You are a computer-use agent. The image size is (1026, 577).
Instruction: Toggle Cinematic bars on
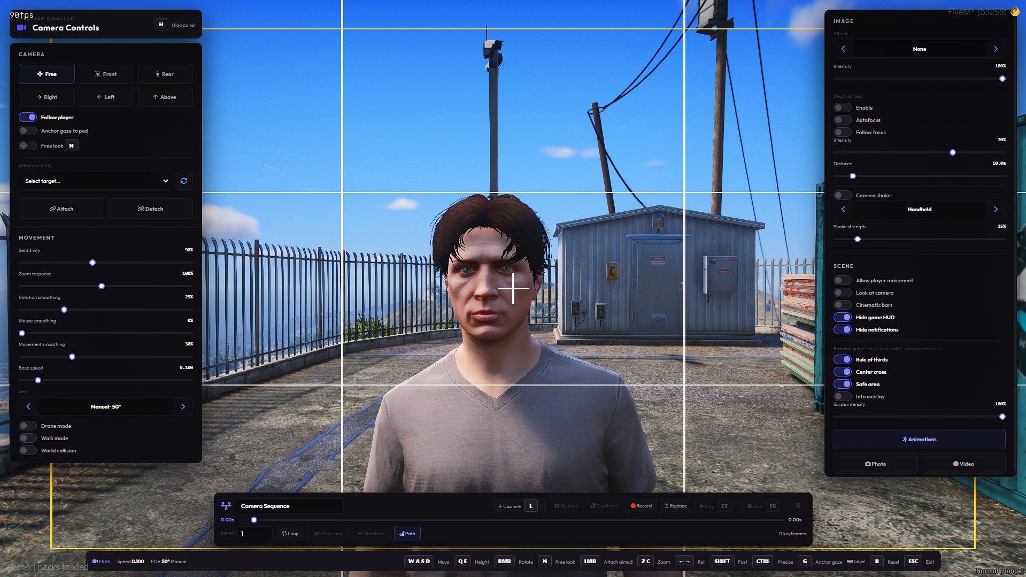coord(843,305)
